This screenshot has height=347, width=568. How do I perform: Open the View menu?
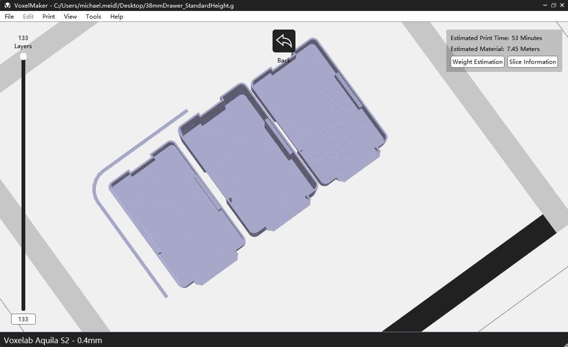70,16
